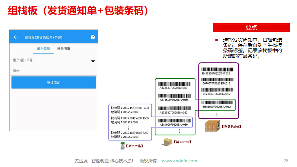Screen dimensions: 297x167
Task: Select barcode A68492070620SNA050 in carton box
Action: (x=174, y=121)
